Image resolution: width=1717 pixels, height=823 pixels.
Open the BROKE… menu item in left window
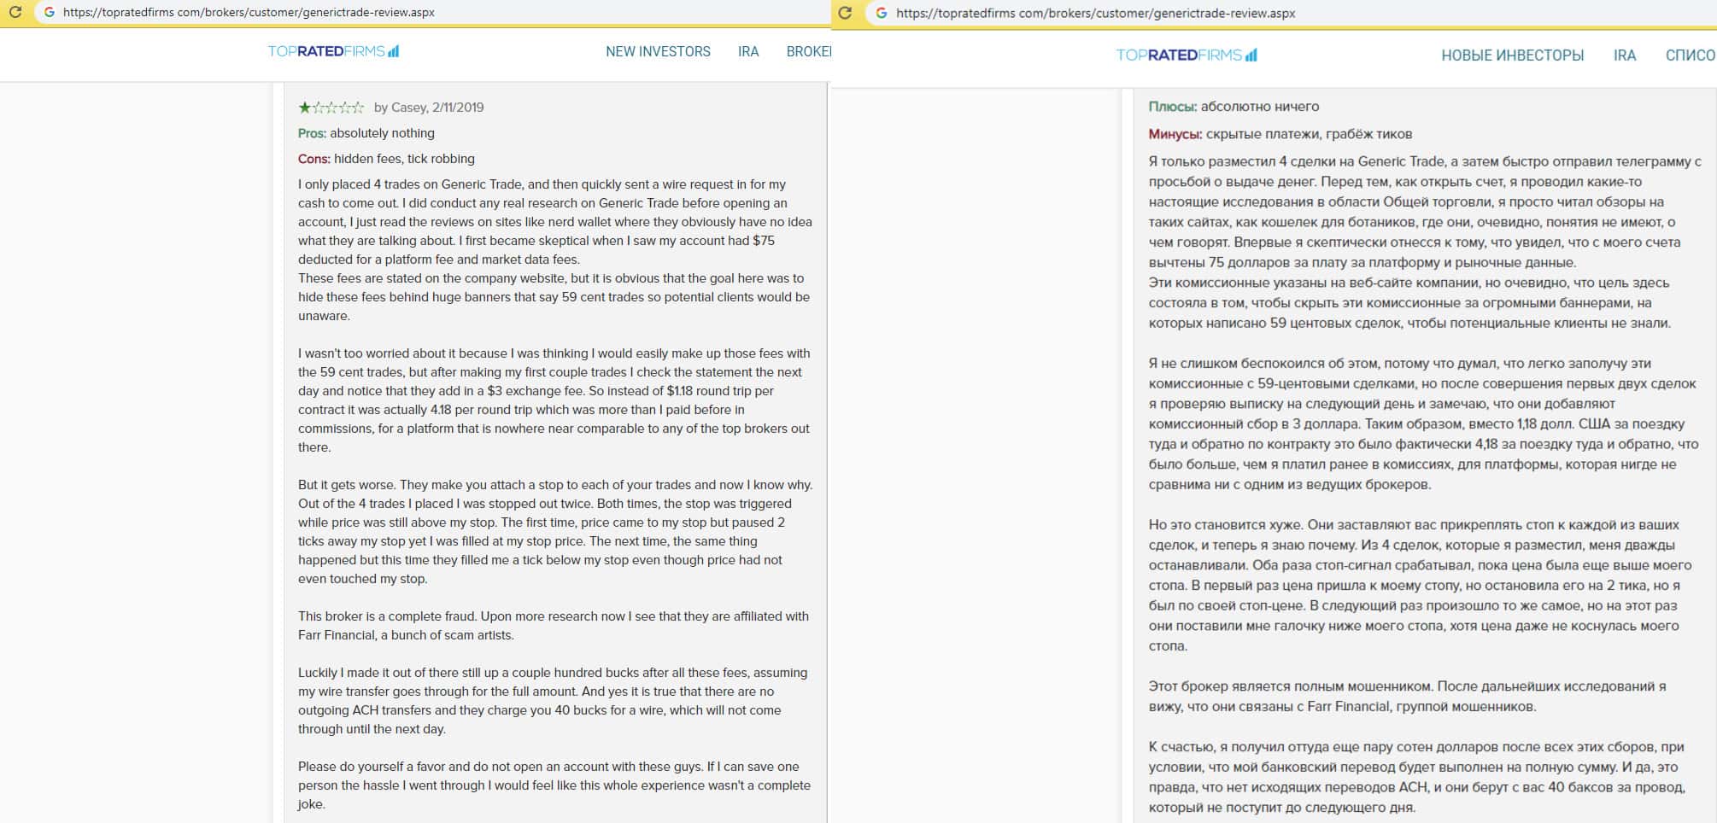click(x=808, y=51)
